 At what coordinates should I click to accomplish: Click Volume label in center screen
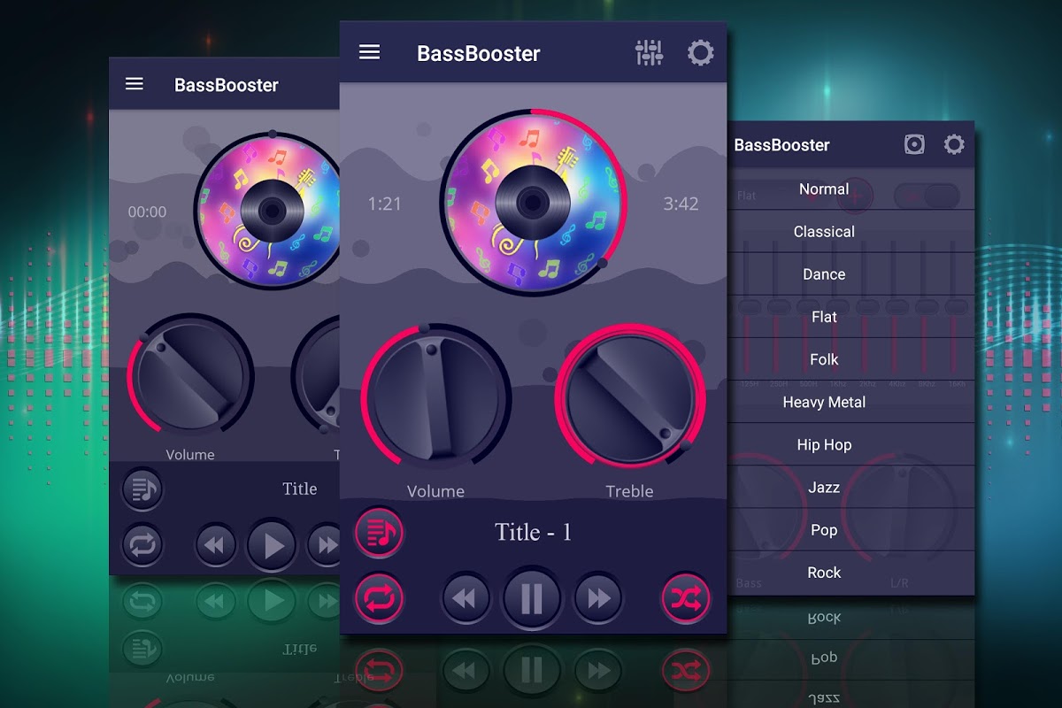435,491
